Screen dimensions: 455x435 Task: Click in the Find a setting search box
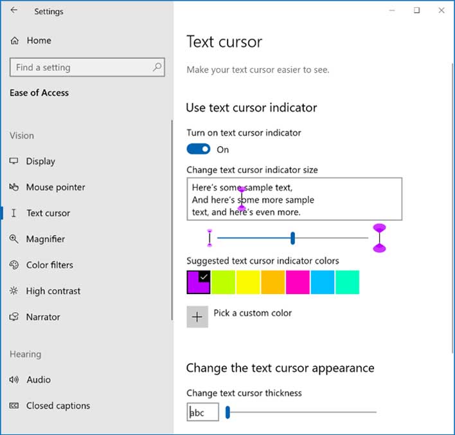pos(87,67)
